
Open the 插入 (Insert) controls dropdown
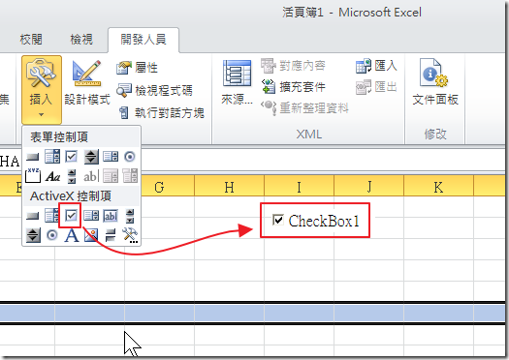[42, 89]
